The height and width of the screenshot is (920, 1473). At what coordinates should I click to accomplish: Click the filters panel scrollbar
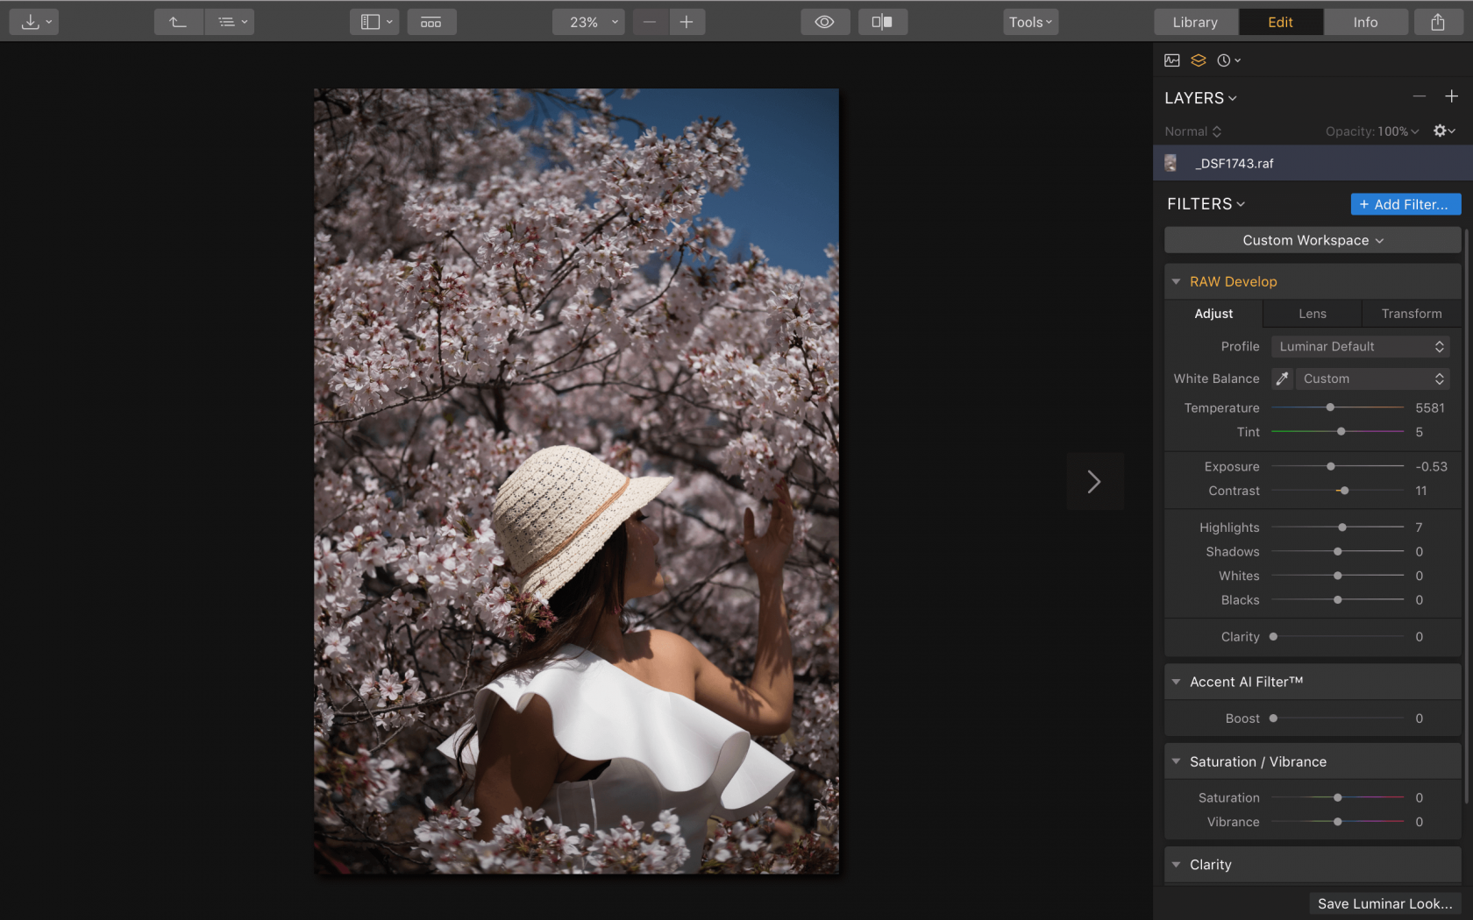point(1467,517)
